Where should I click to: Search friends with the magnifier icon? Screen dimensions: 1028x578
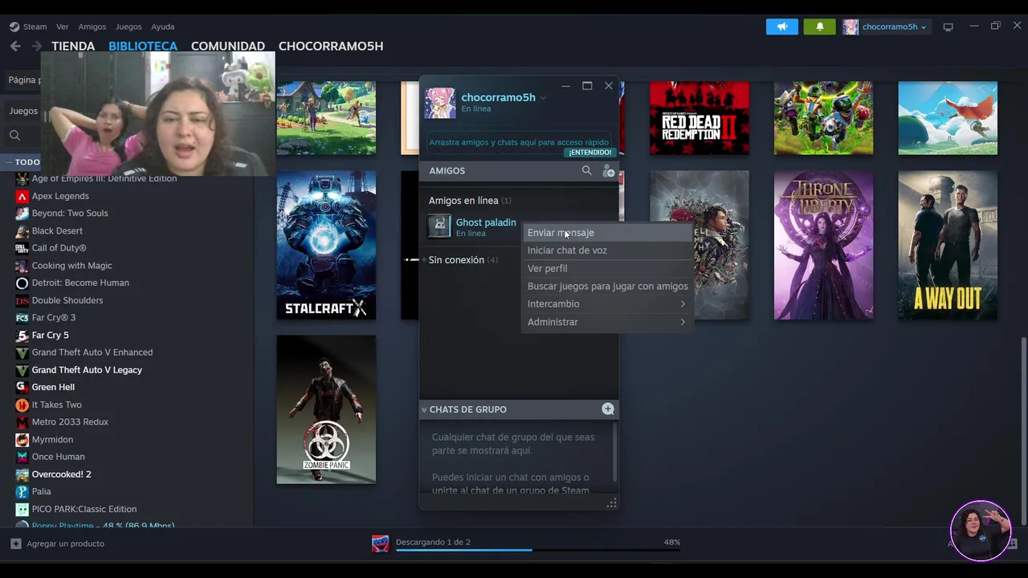pyautogui.click(x=586, y=170)
